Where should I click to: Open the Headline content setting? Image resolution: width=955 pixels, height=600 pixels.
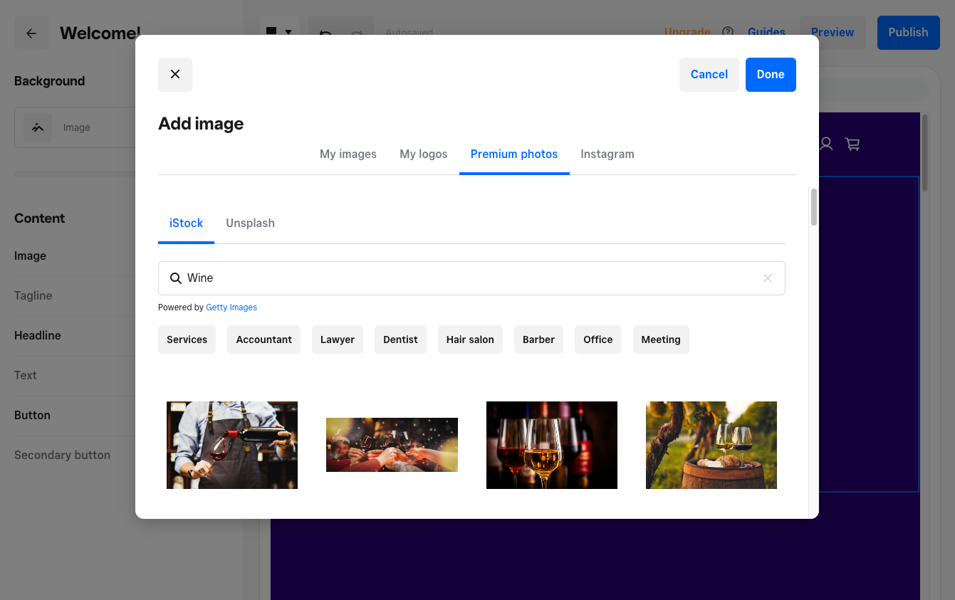pos(38,335)
